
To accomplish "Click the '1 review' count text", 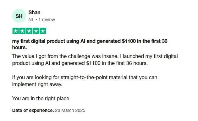I will (x=47, y=20).
